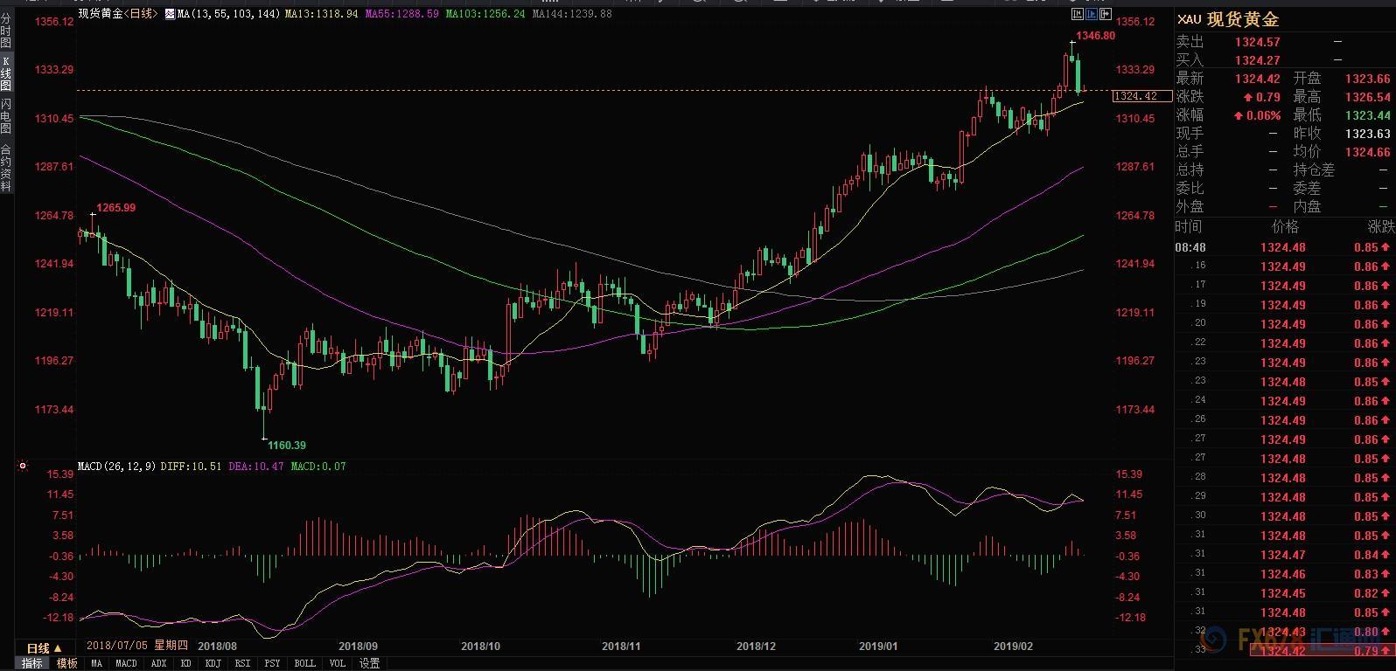
Task: Expand the 日线 period selector
Action: [44, 648]
